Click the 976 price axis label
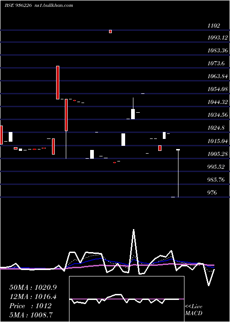 click(212, 193)
